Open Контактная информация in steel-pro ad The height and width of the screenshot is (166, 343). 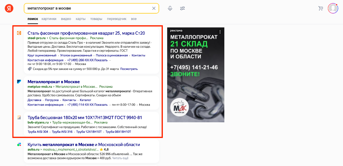pyautogui.click(x=45, y=60)
